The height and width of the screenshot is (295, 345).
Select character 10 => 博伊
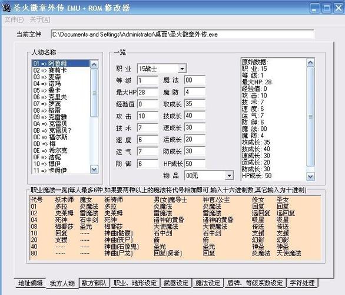[x=61, y=164]
